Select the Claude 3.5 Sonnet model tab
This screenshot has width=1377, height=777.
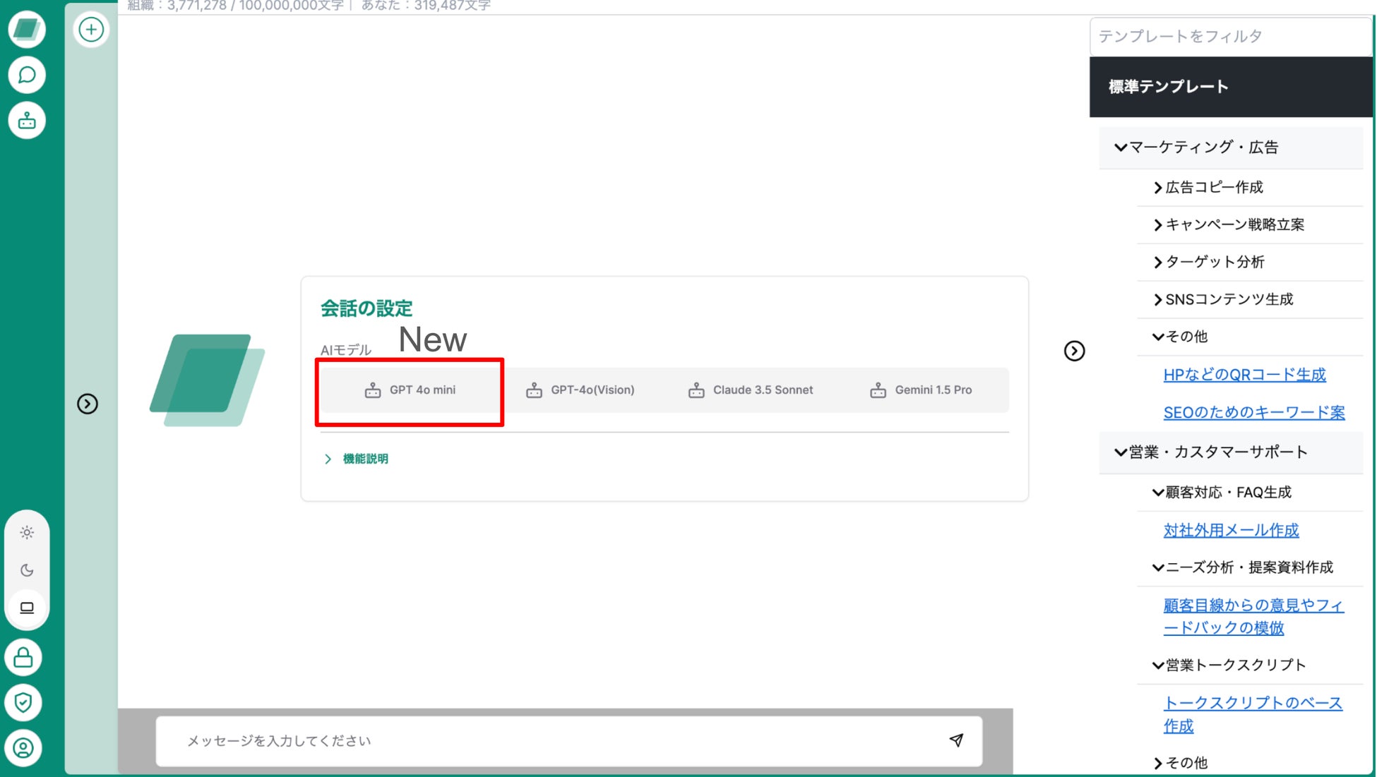[x=751, y=390]
